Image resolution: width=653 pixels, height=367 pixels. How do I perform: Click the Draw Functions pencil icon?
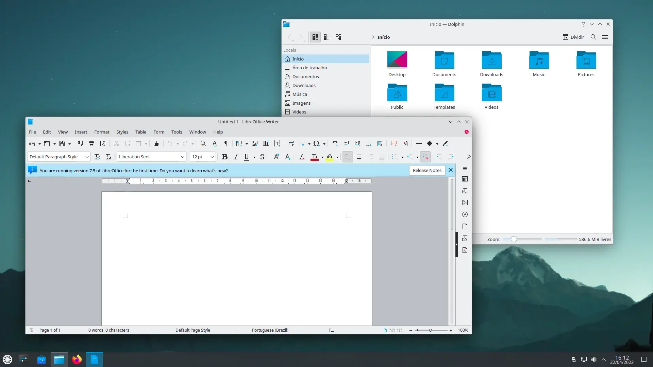point(446,143)
